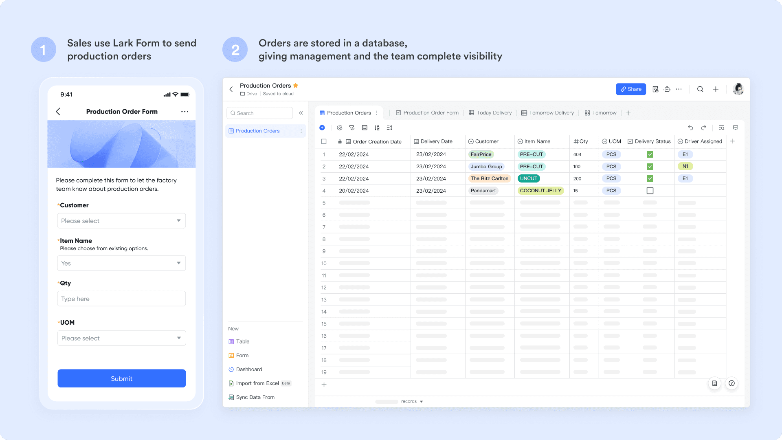782x440 pixels.
Task: Adjust row height using the row height icon
Action: coord(389,128)
